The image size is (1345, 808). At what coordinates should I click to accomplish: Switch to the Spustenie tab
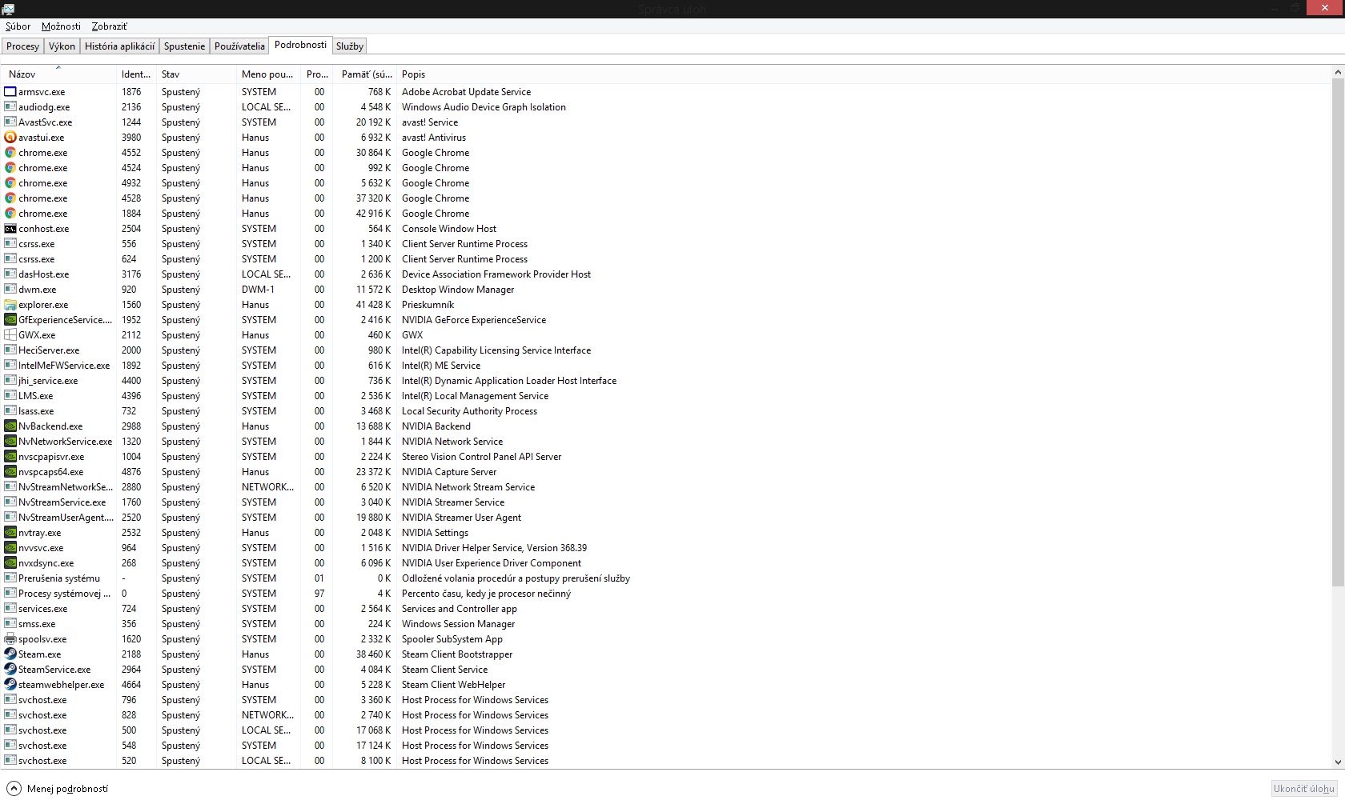185,46
